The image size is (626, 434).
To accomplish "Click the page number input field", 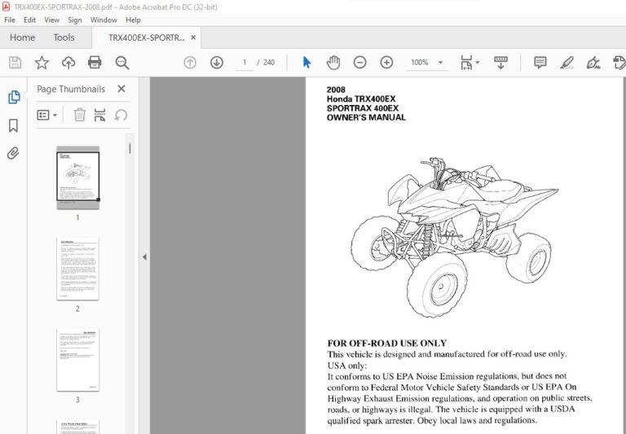I will [245, 63].
